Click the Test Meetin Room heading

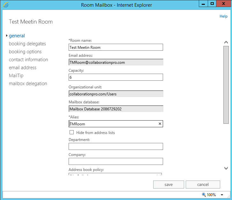[31, 22]
